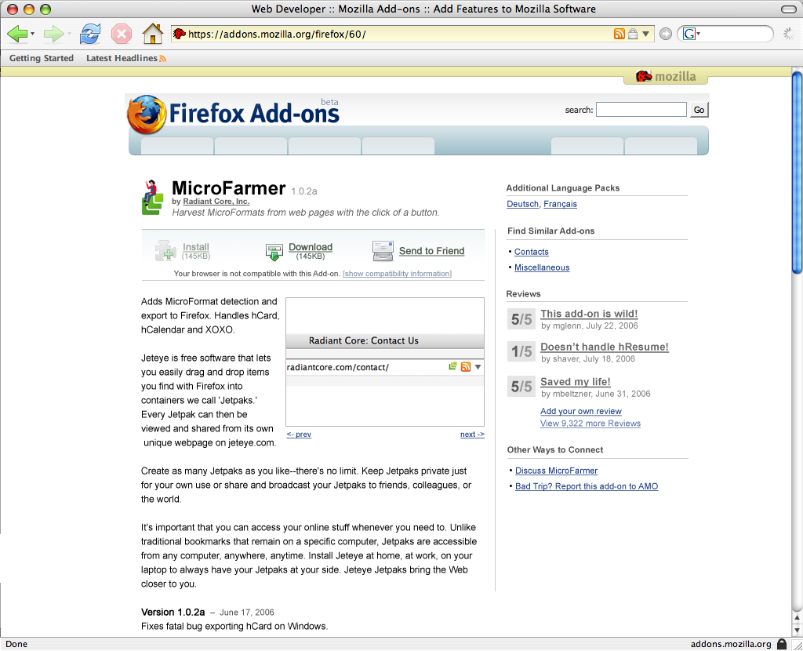Click the padlock icon in the status bar

click(782, 644)
